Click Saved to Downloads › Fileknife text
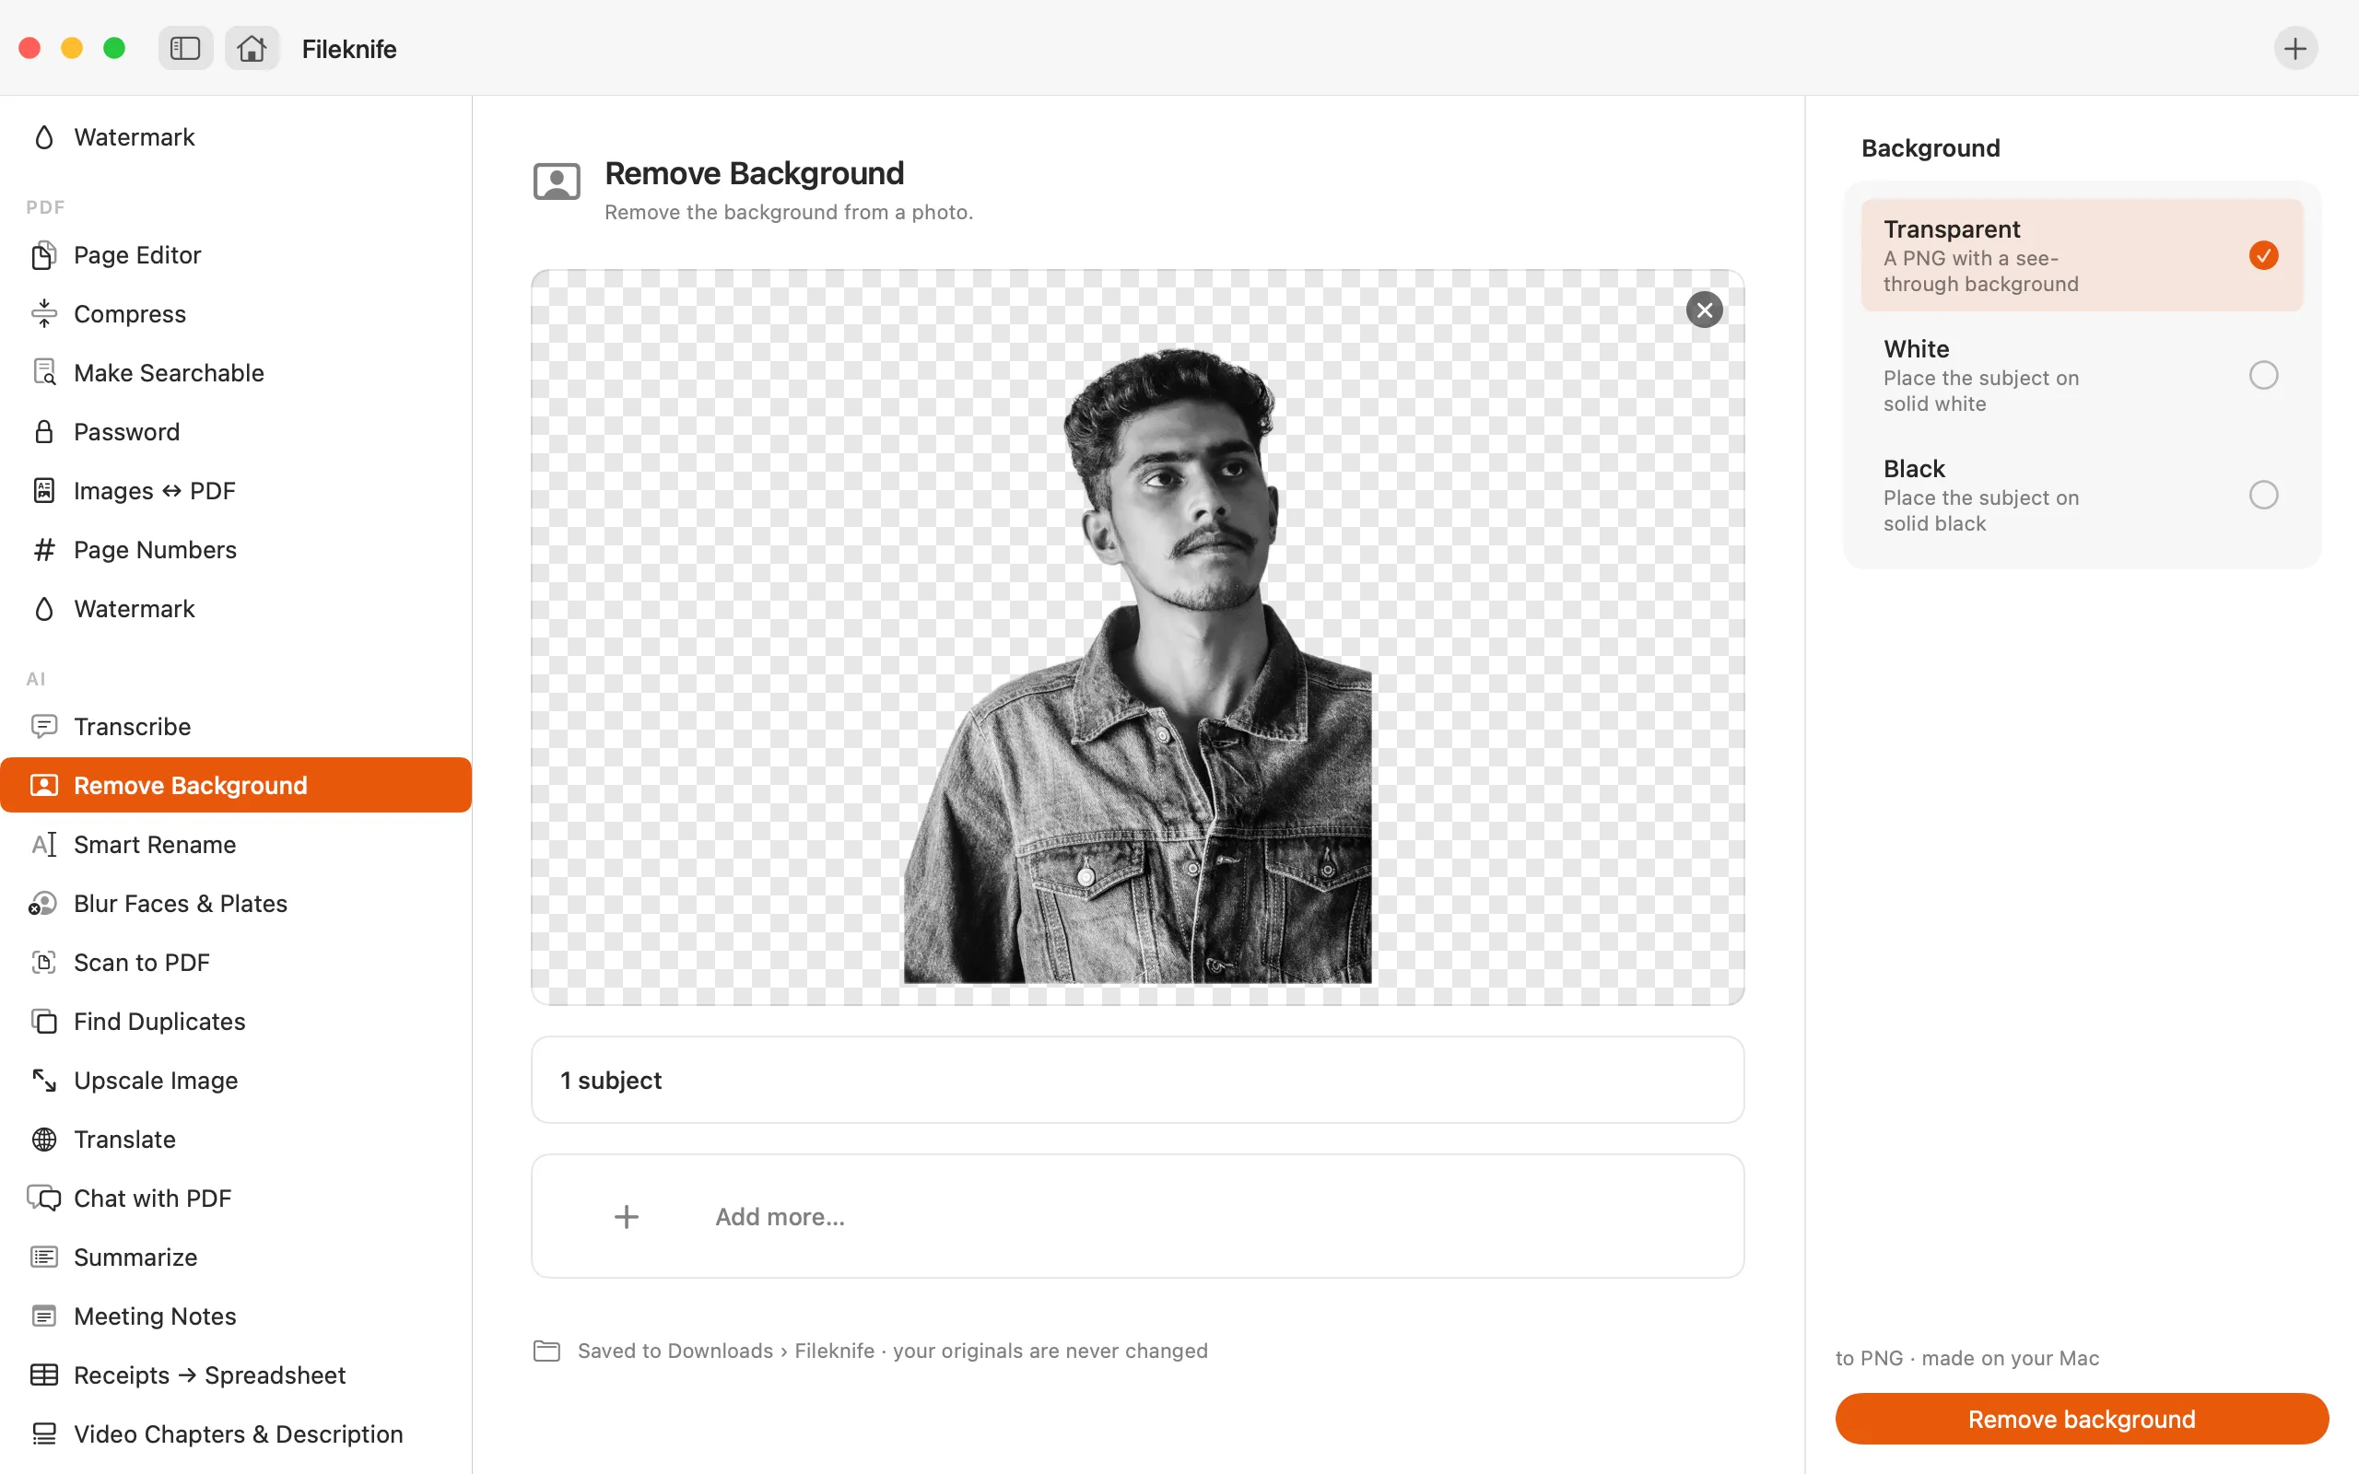2359x1474 pixels. click(x=726, y=1351)
